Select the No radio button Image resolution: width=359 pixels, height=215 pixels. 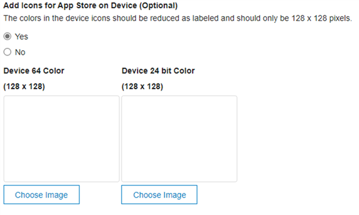click(7, 52)
